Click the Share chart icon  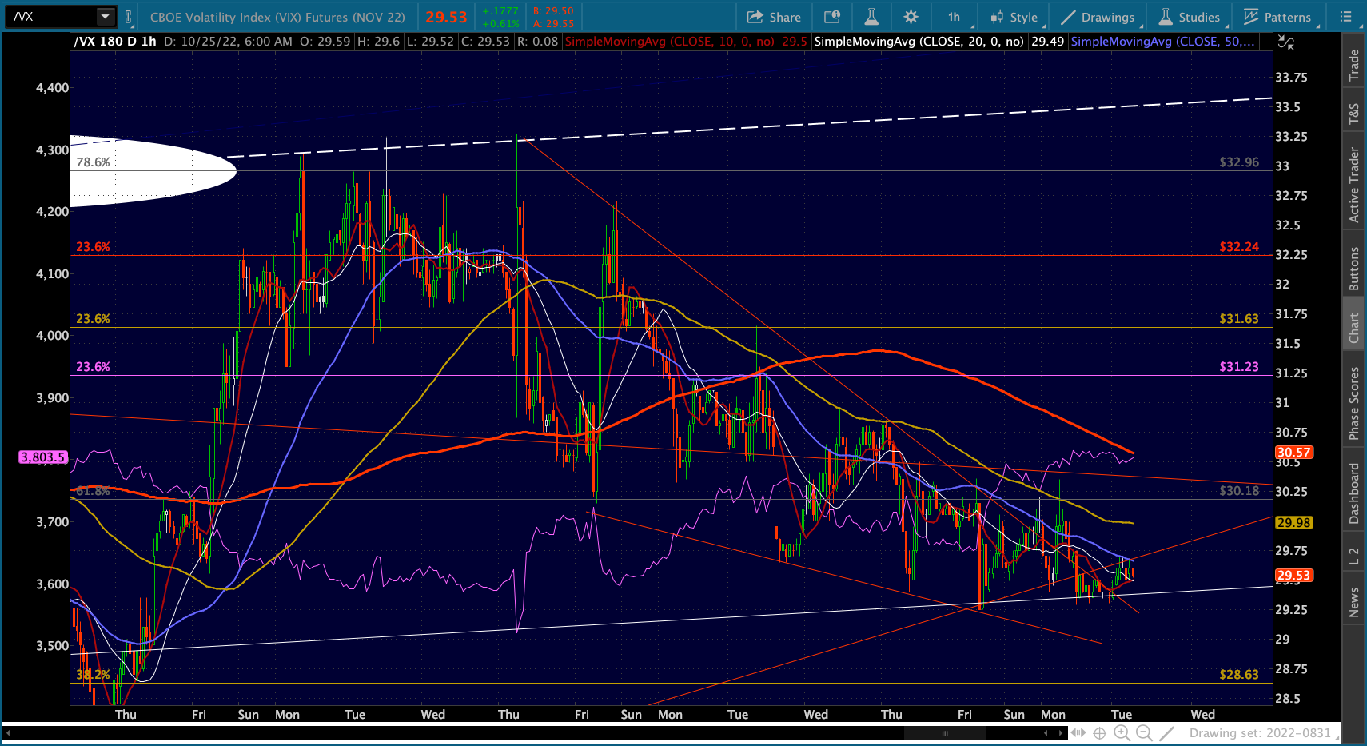773,17
